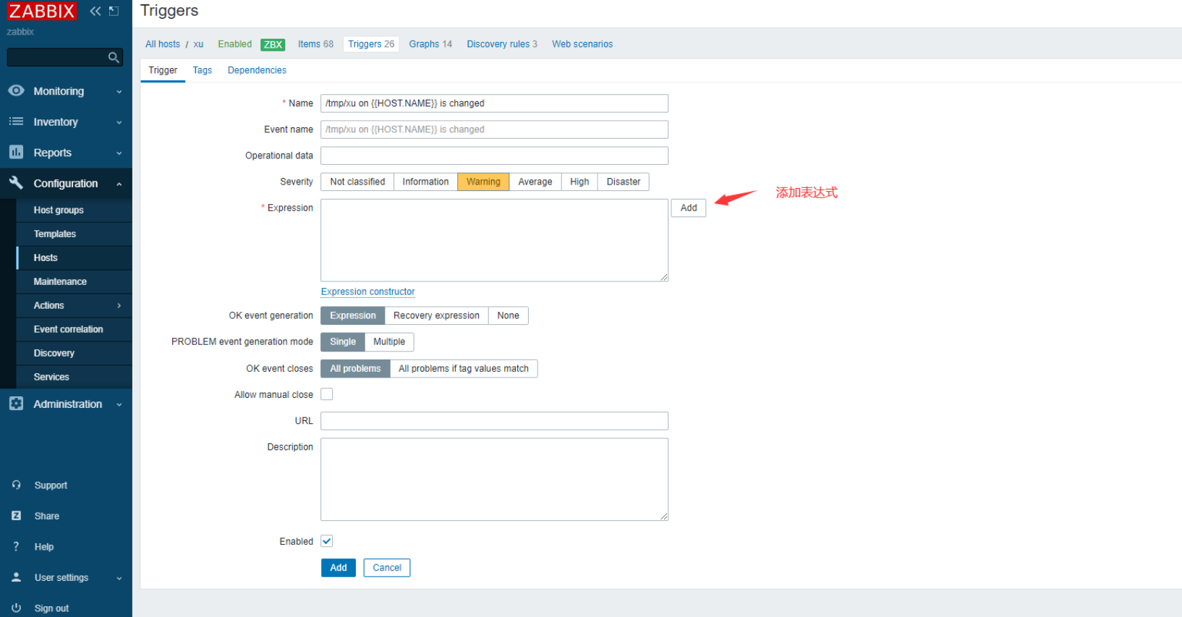Screen dimensions: 1182x617
Task: Focus the Expression text area
Action: point(495,240)
